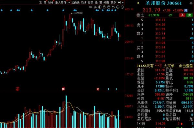
Task: Click the 叠 overlay toolbar item
Action: 96,3
